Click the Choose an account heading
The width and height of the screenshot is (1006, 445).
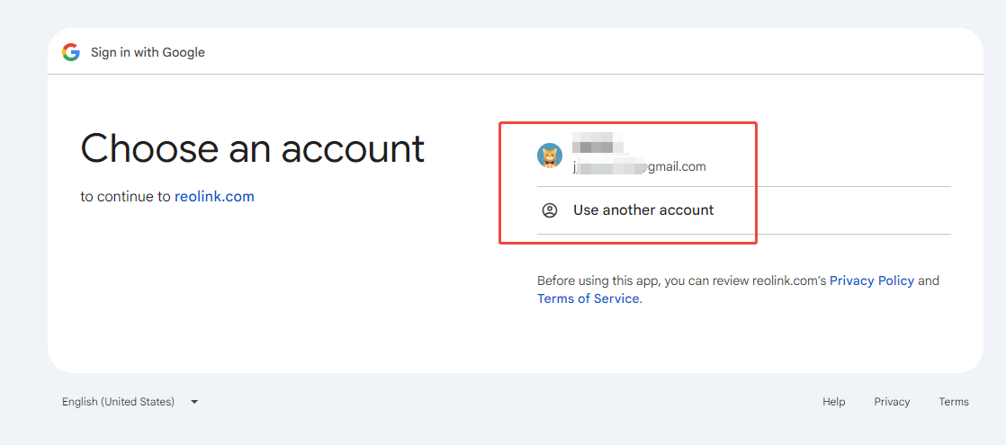tap(253, 148)
